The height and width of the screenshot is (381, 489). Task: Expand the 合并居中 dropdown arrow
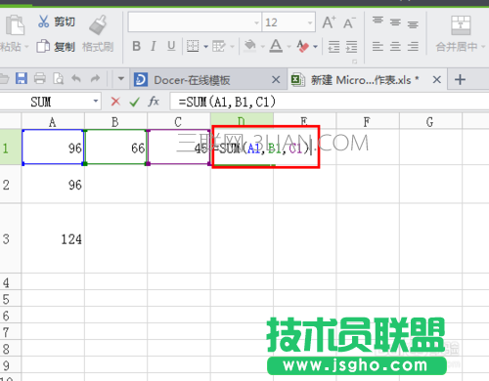[x=483, y=47]
